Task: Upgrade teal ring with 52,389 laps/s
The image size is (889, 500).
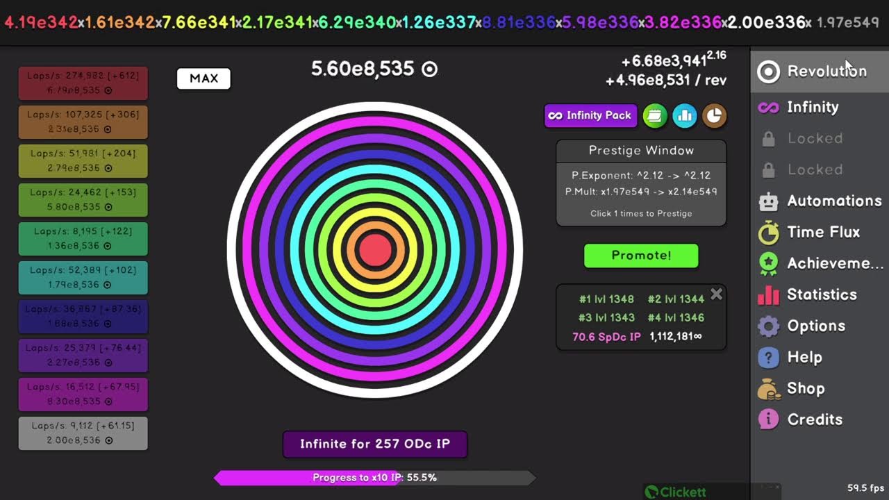Action: coord(83,278)
